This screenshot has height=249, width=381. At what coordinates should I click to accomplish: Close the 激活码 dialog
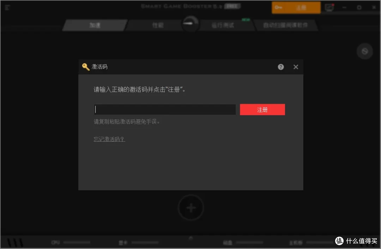tap(296, 67)
